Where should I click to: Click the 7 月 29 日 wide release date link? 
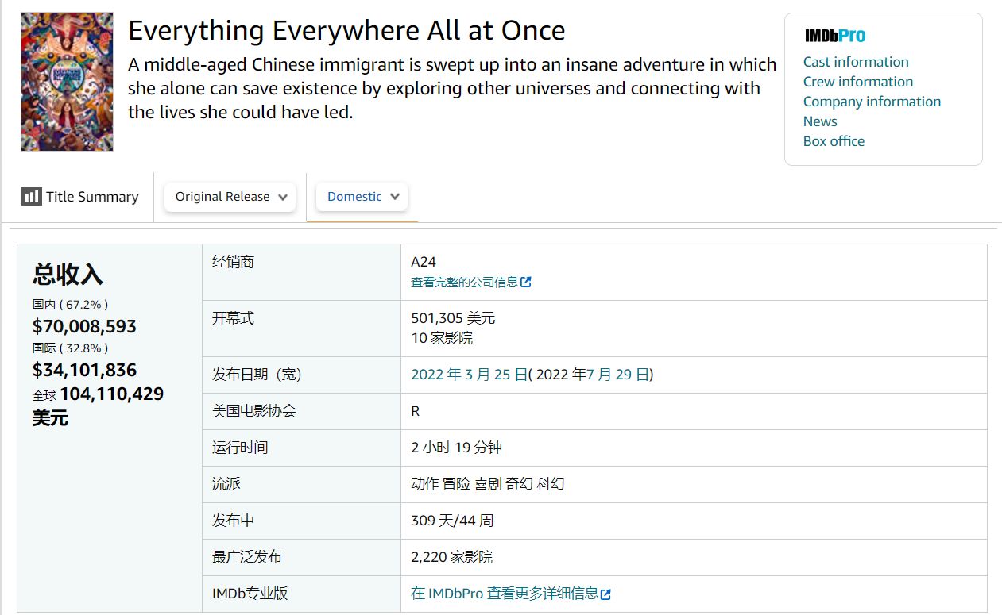pos(618,375)
